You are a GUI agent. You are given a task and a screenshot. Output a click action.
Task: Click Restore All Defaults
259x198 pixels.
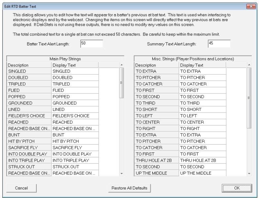pyautogui.click(x=129, y=188)
